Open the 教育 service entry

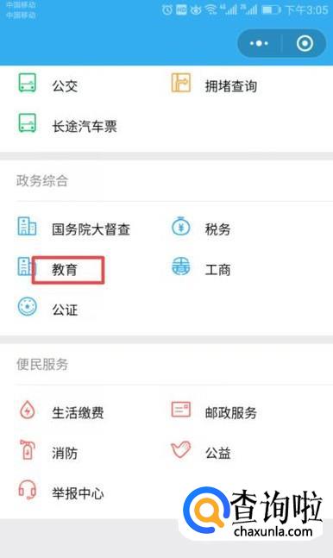[65, 270]
